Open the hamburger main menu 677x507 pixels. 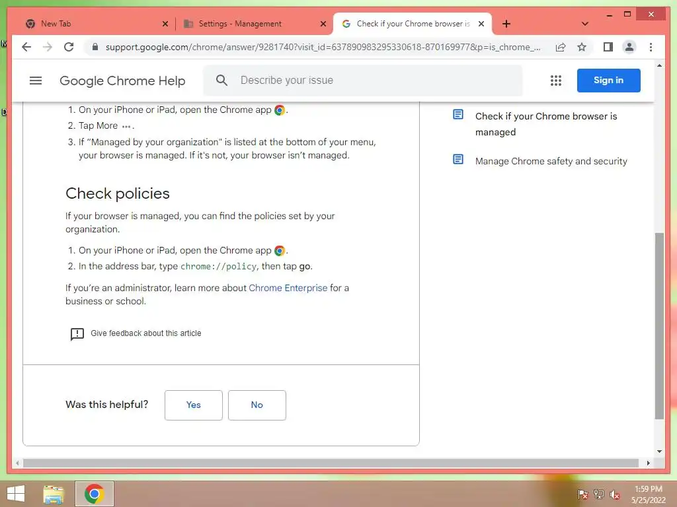click(36, 81)
